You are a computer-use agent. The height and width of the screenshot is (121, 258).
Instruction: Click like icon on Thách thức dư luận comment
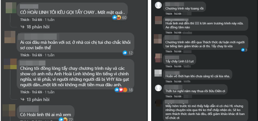(x=243, y=50)
